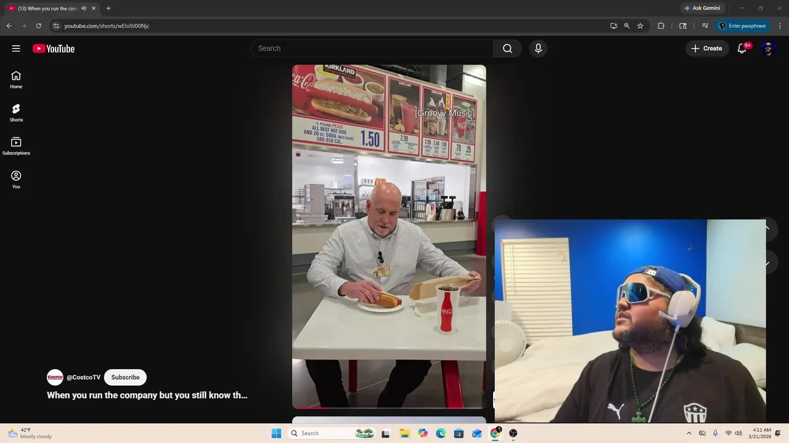Show hidden system tray icons
The image size is (789, 443).
(689, 433)
